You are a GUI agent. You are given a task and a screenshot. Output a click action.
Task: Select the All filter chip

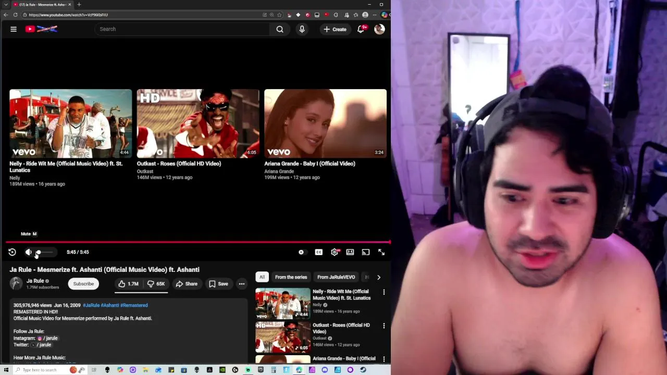click(x=262, y=277)
